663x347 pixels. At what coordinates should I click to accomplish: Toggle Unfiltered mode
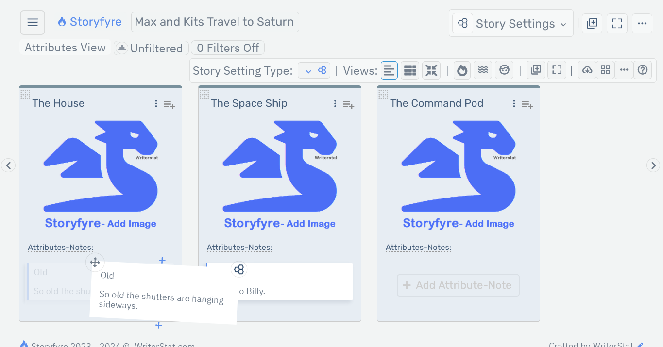coord(151,48)
